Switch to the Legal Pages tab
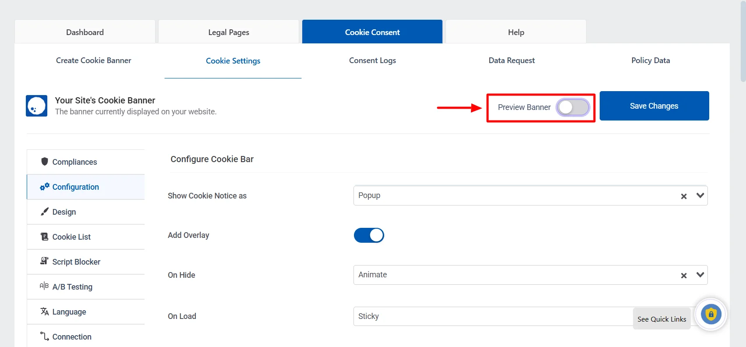Viewport: 746px width, 347px height. [x=229, y=32]
